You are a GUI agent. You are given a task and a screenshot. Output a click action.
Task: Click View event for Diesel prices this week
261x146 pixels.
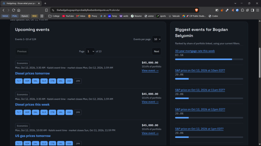point(150,102)
